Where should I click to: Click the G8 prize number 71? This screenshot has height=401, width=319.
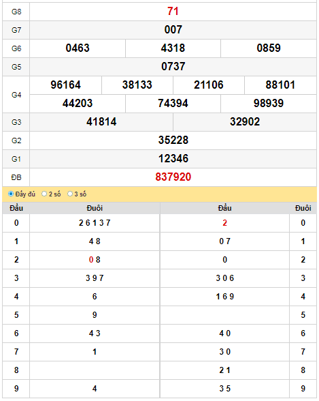(x=173, y=11)
